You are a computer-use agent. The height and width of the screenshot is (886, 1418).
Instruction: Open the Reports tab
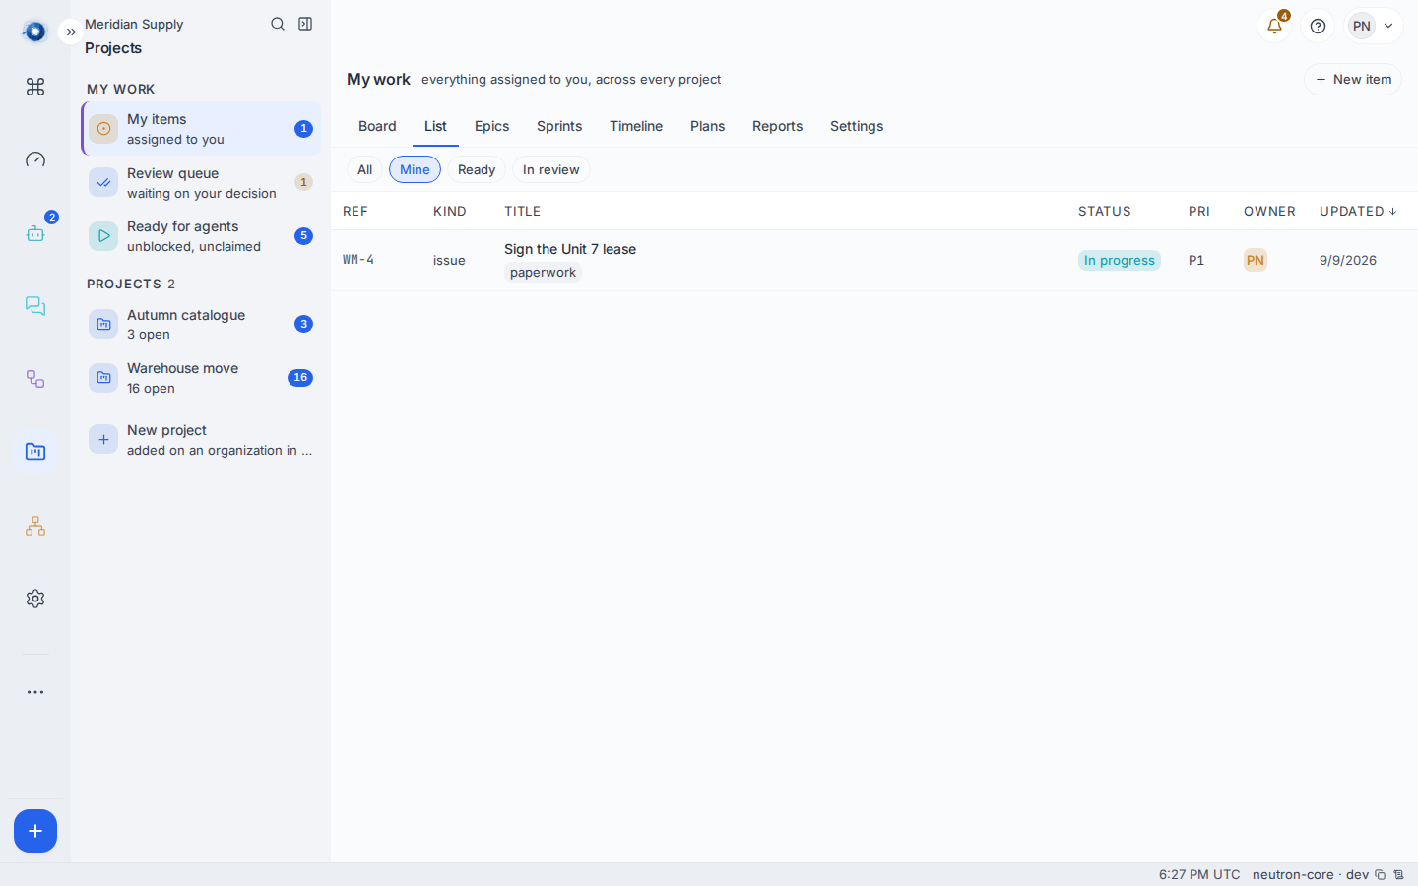tap(777, 126)
